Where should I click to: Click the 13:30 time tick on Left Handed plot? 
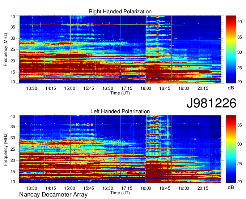point(31,188)
